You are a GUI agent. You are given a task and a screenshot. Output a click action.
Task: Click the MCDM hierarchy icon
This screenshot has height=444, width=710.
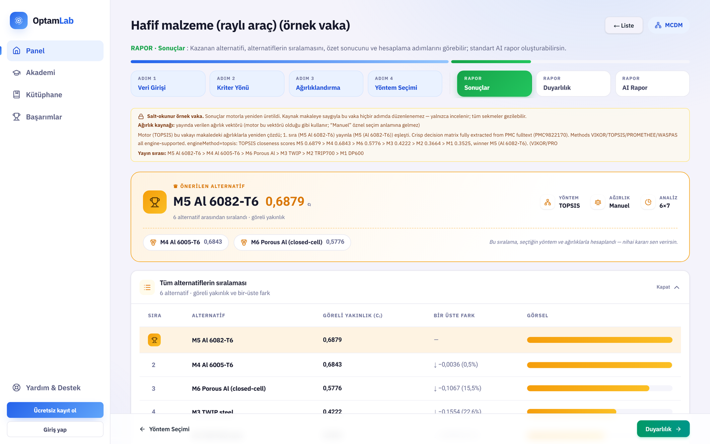pos(658,25)
